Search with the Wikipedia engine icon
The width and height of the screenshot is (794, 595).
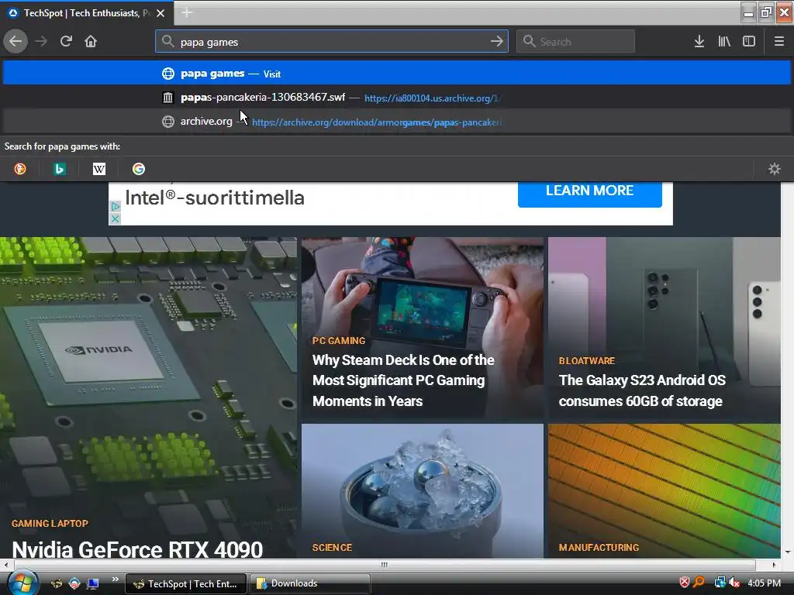(99, 169)
